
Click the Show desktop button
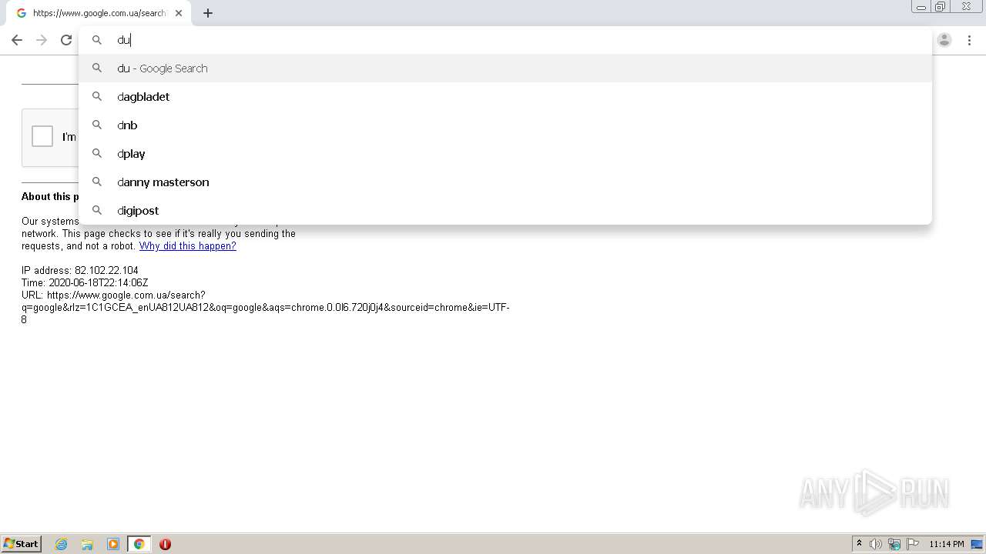(x=977, y=544)
